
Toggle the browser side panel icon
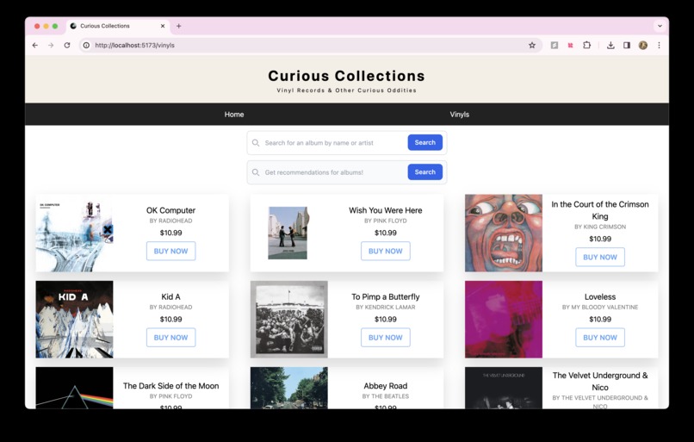click(x=627, y=45)
